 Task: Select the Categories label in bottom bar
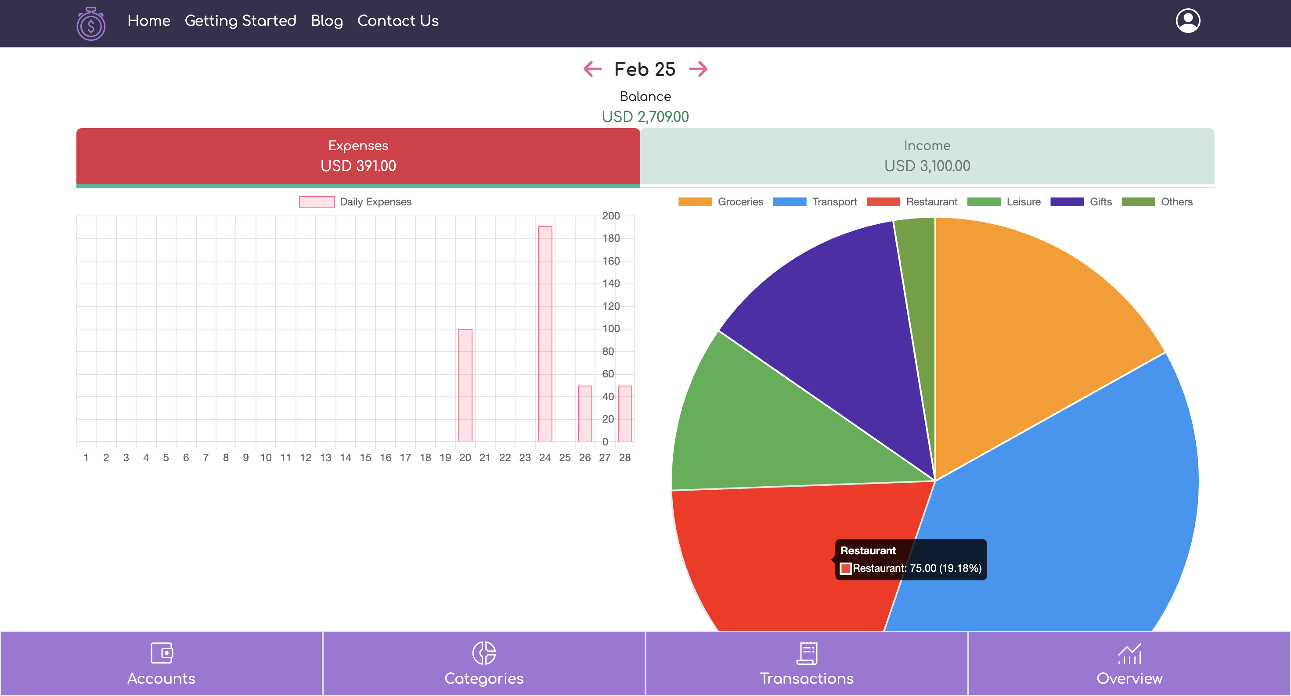click(x=483, y=678)
